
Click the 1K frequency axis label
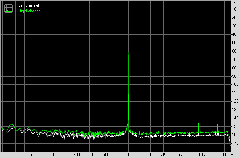pyautogui.click(x=128, y=154)
